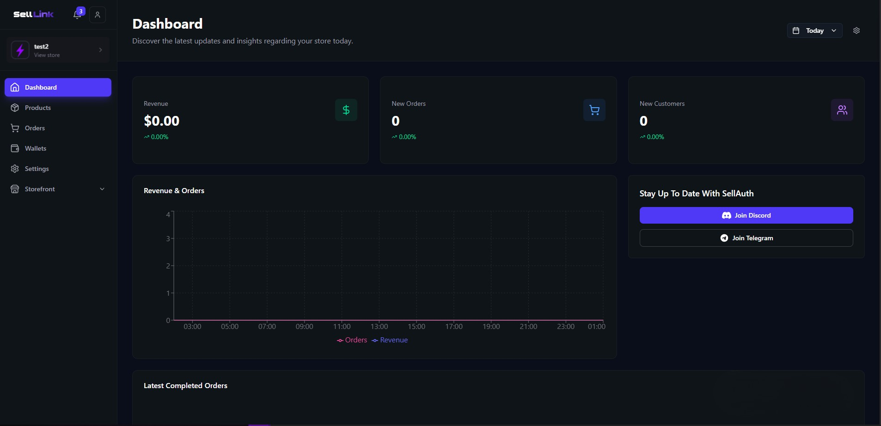Click the SellLink logo

click(32, 14)
